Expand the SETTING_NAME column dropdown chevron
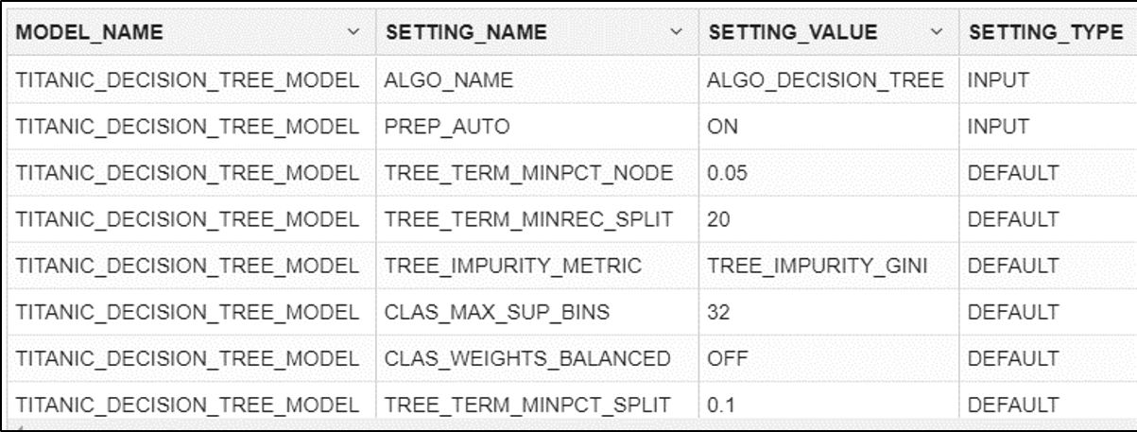 pyautogui.click(x=676, y=33)
